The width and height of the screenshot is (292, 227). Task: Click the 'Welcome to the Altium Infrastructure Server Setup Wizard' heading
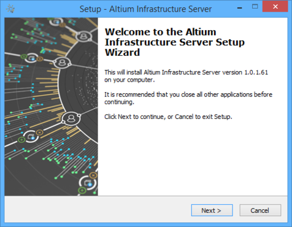175,42
